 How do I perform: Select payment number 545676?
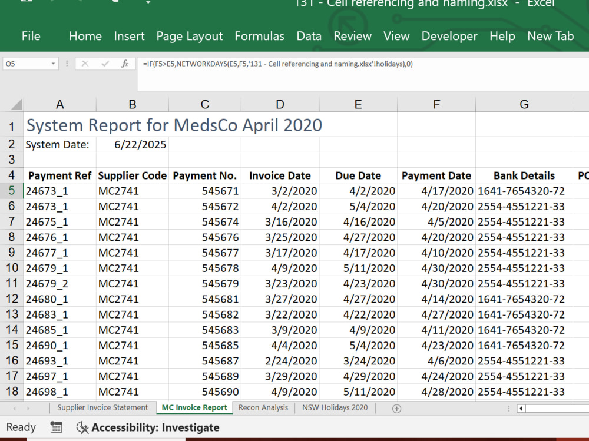point(205,237)
